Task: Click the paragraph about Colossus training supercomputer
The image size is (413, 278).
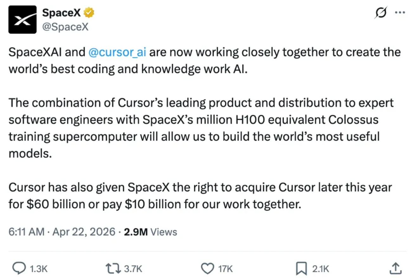Action: pyautogui.click(x=201, y=128)
